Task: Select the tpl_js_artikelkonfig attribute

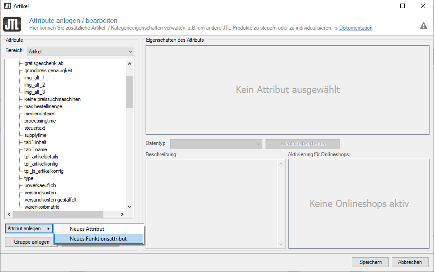Action: point(44,171)
